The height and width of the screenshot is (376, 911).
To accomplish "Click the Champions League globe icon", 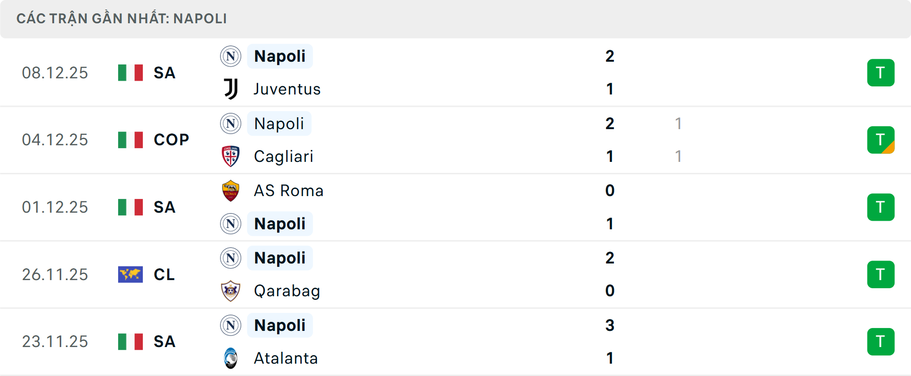I will [x=130, y=274].
